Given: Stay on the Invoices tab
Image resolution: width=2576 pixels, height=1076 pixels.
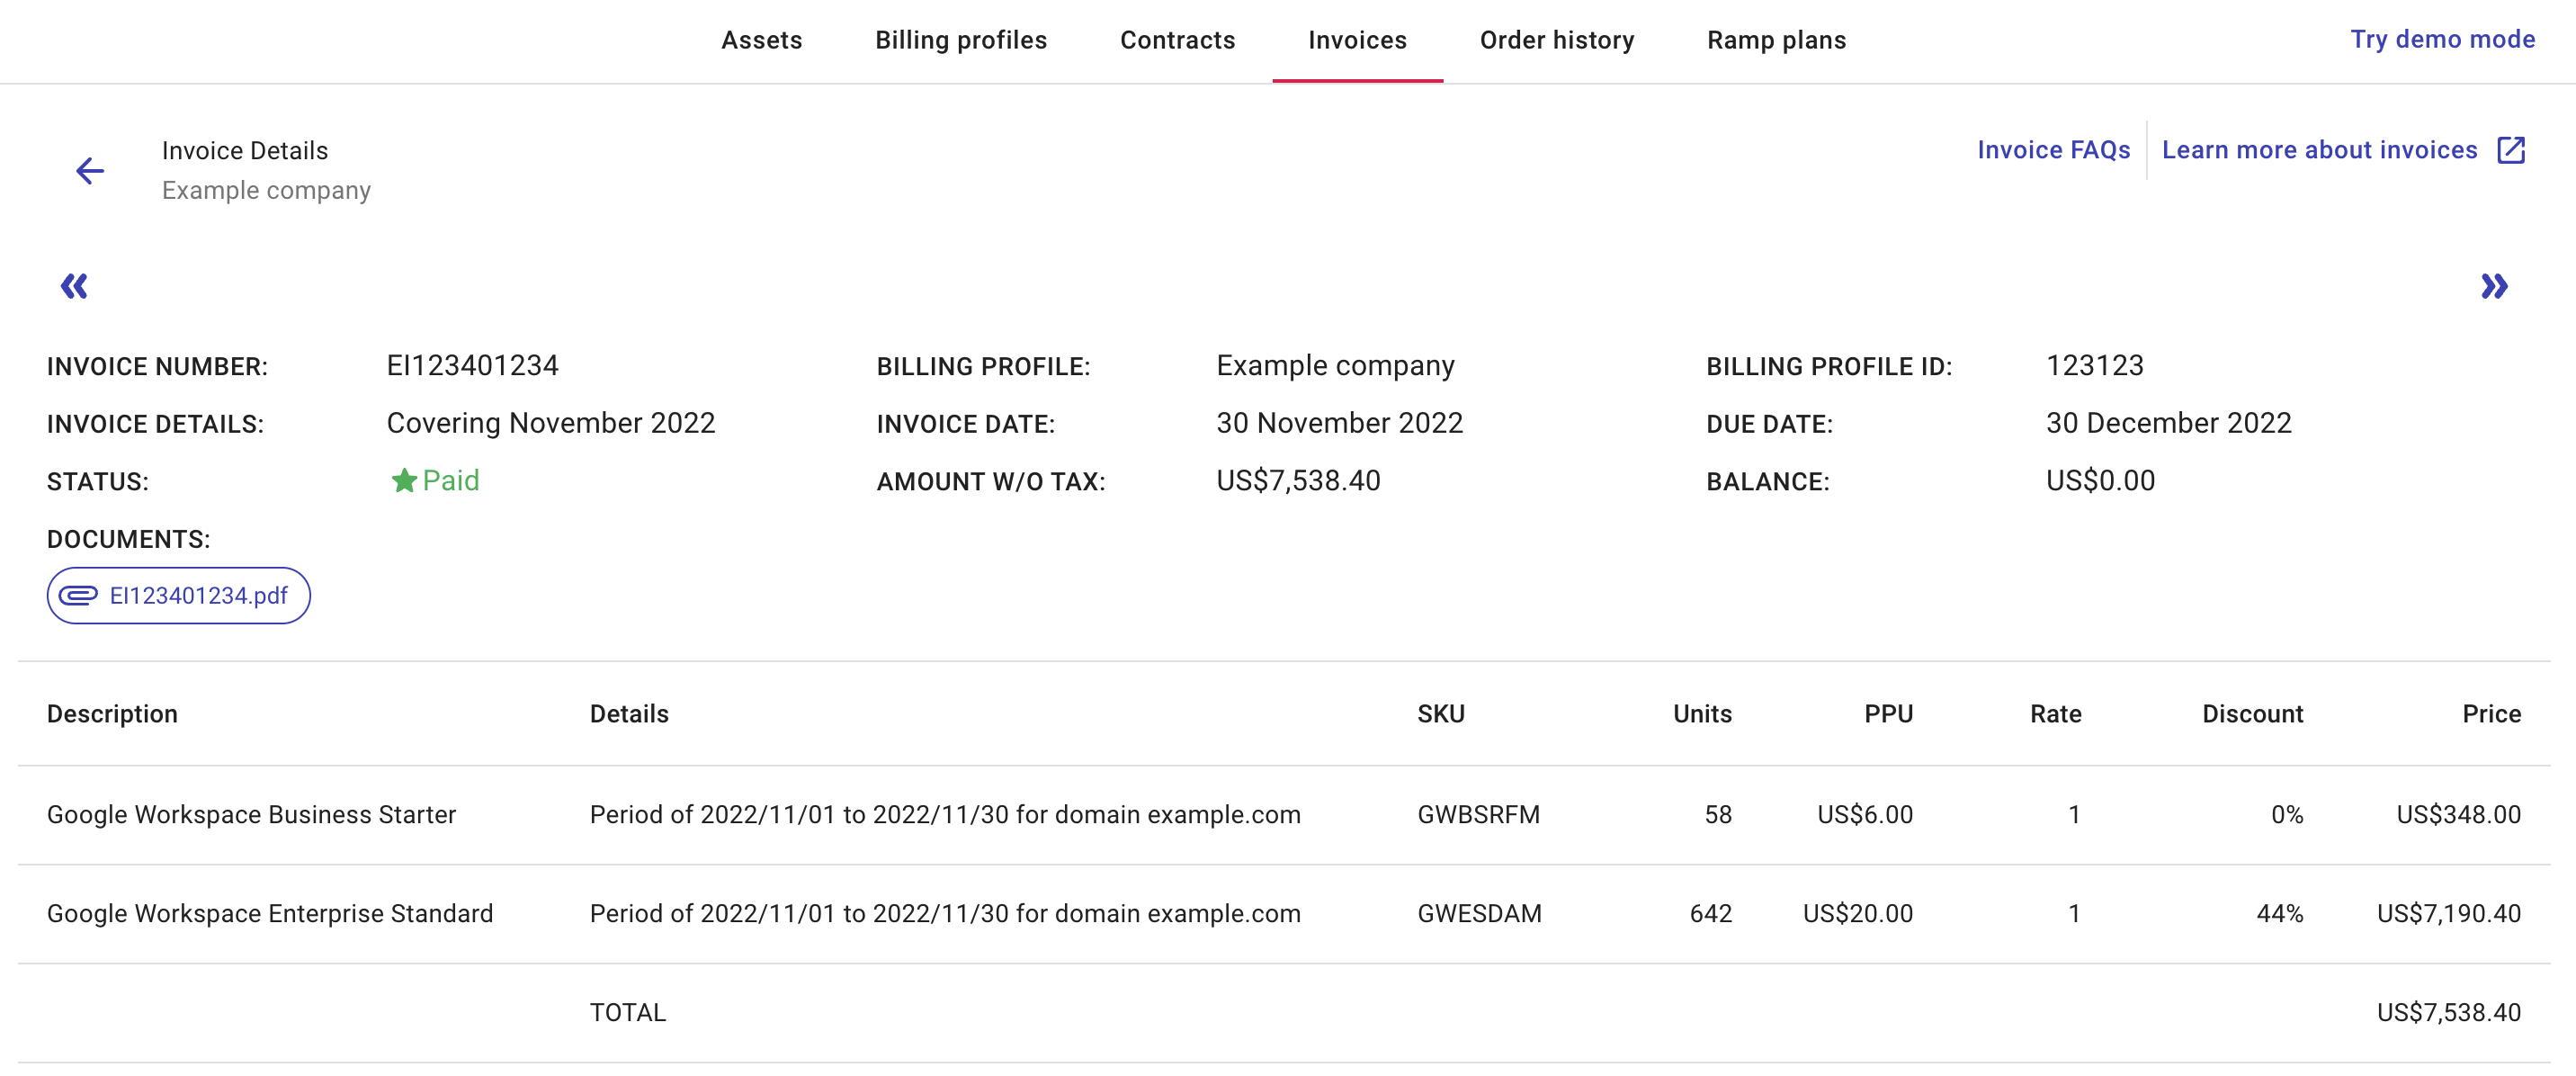Looking at the screenshot, I should tap(1357, 41).
